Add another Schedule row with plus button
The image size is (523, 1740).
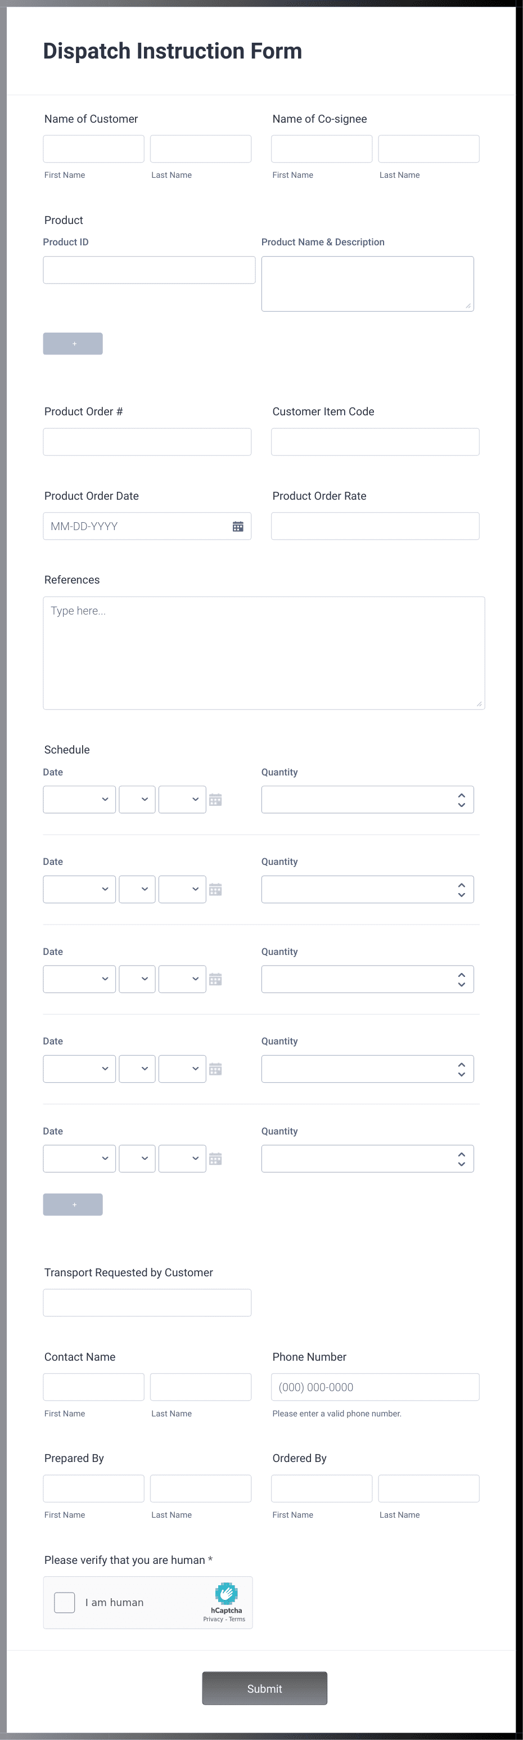pyautogui.click(x=73, y=1204)
